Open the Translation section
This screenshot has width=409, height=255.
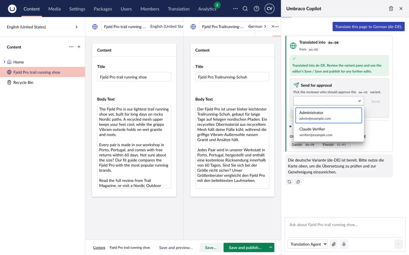(179, 9)
